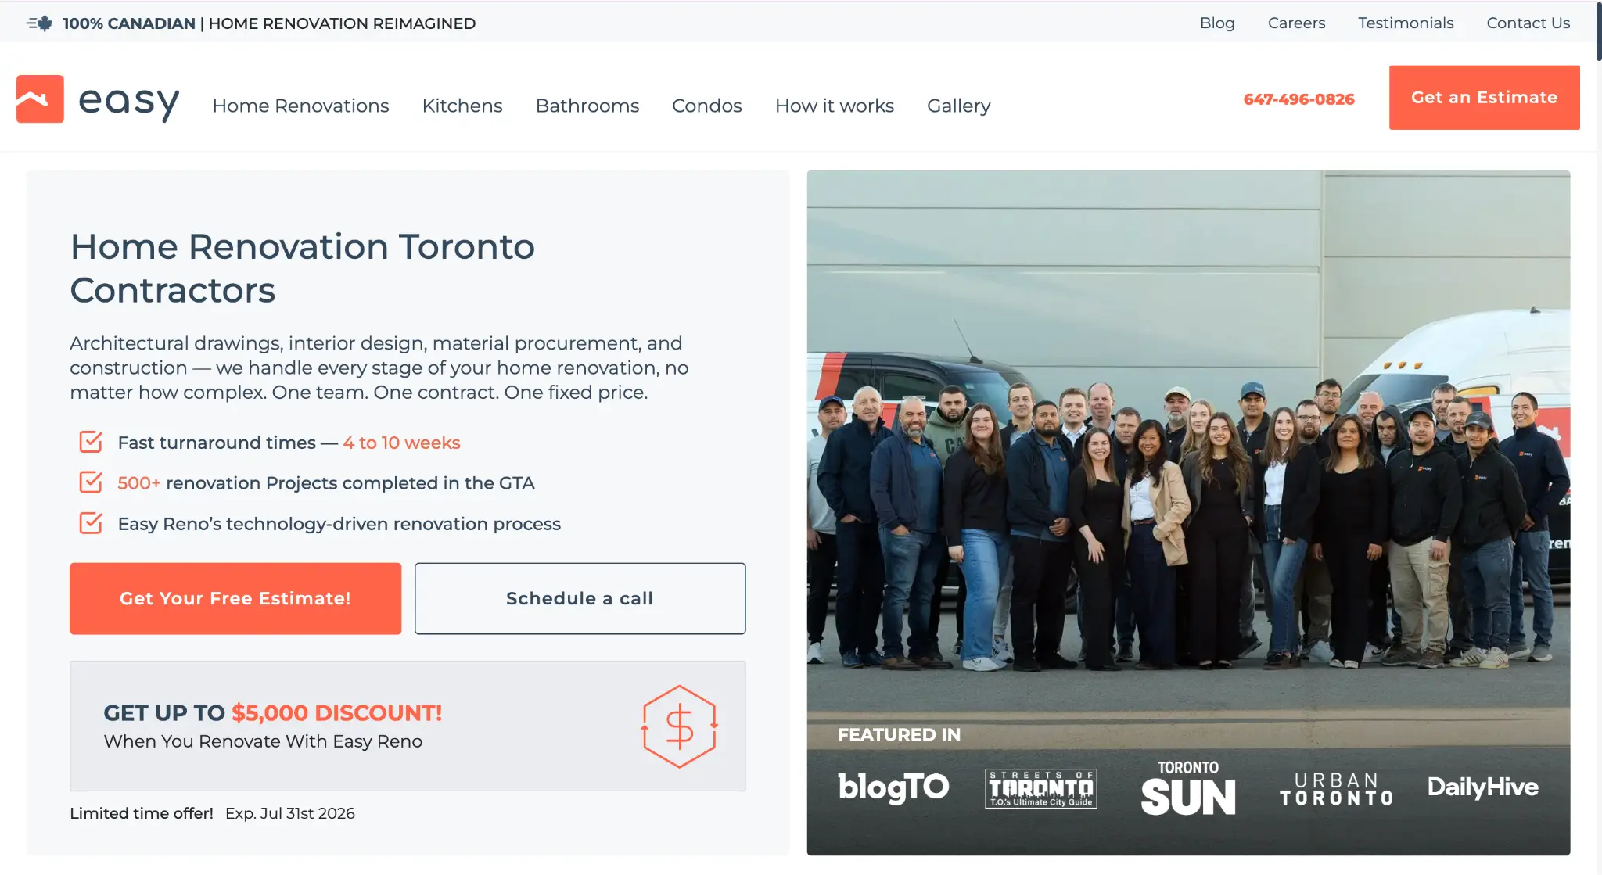This screenshot has width=1602, height=875.
Task: Open How it works page
Action: [835, 106]
